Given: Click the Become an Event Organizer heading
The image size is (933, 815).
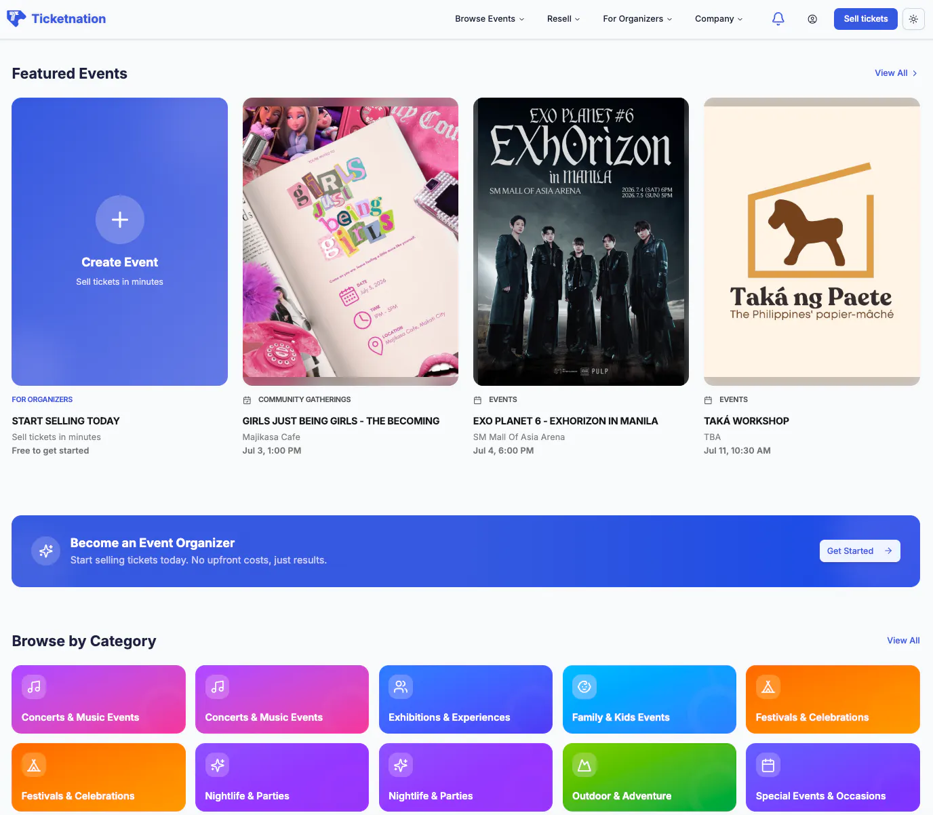Looking at the screenshot, I should [153, 543].
